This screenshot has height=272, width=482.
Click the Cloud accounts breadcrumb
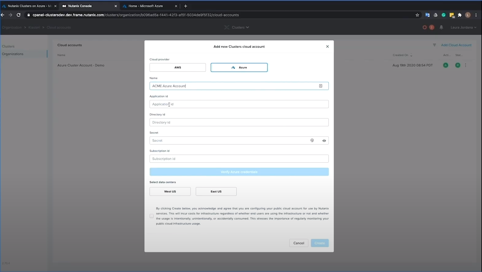click(x=59, y=27)
